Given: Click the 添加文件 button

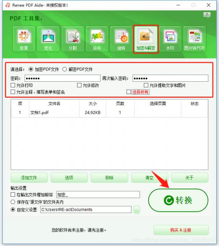Looking at the screenshot, I should point(29,178).
